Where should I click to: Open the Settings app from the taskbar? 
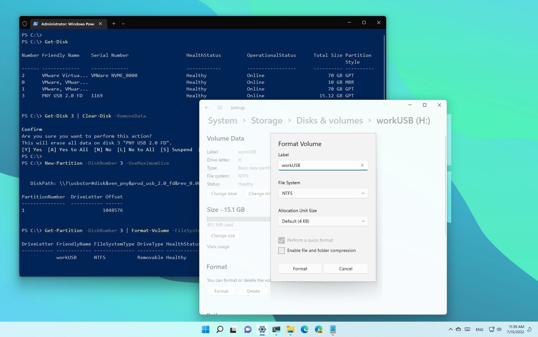pyautogui.click(x=262, y=330)
